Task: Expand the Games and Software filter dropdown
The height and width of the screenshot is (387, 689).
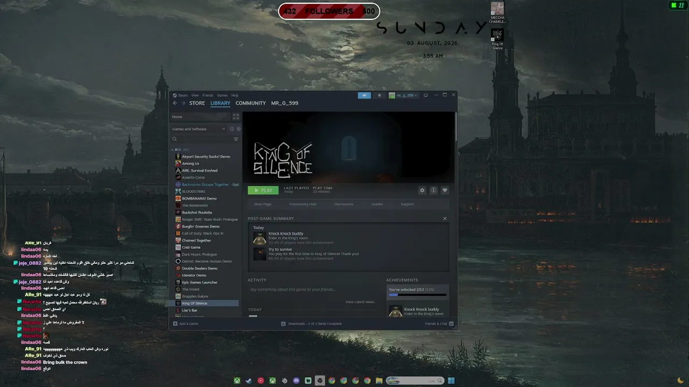Action: 198,129
